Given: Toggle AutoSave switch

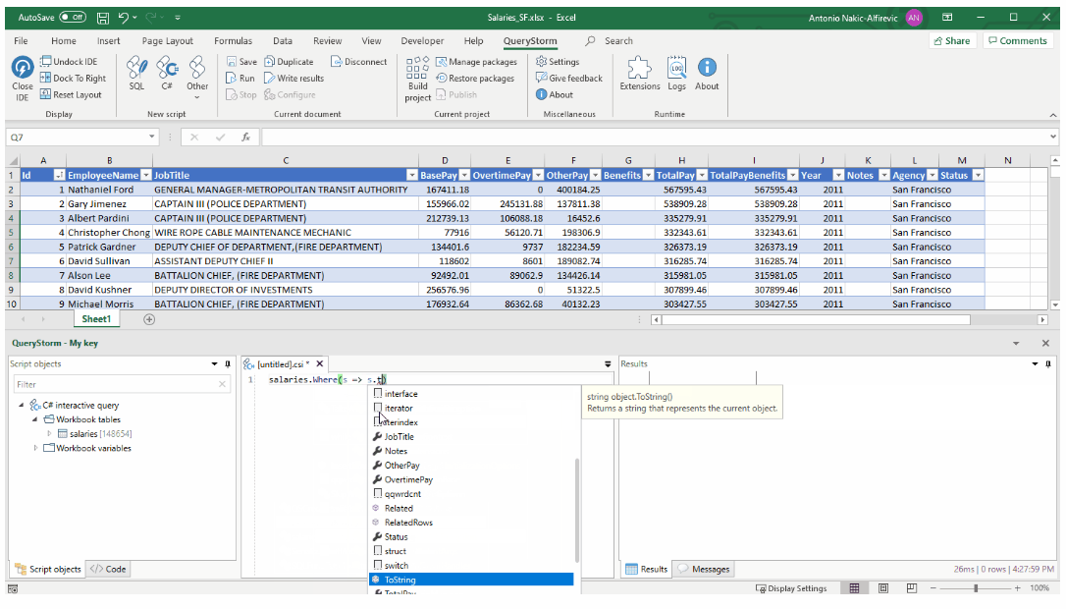Looking at the screenshot, I should (72, 17).
